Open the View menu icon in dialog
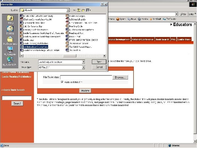Viewport: 197px width, 148px height. click(x=88, y=10)
